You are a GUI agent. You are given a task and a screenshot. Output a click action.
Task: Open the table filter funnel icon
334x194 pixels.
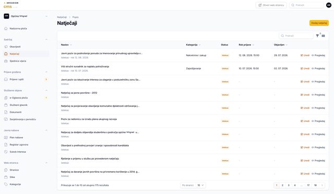tap(317, 36)
